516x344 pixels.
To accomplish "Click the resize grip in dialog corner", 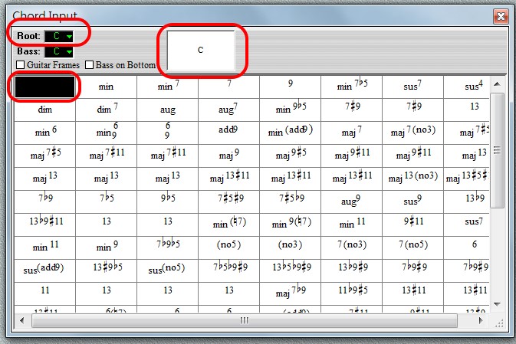I will [499, 323].
